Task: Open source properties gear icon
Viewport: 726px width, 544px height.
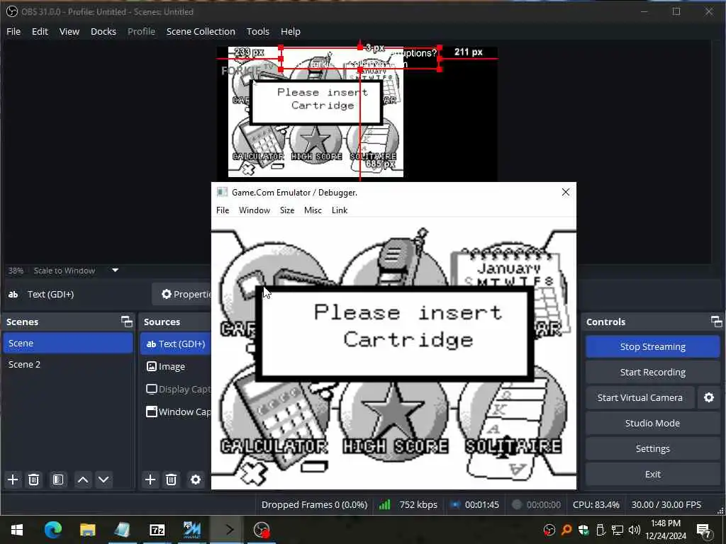Action: pos(196,480)
